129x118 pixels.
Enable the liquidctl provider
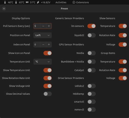91,35
